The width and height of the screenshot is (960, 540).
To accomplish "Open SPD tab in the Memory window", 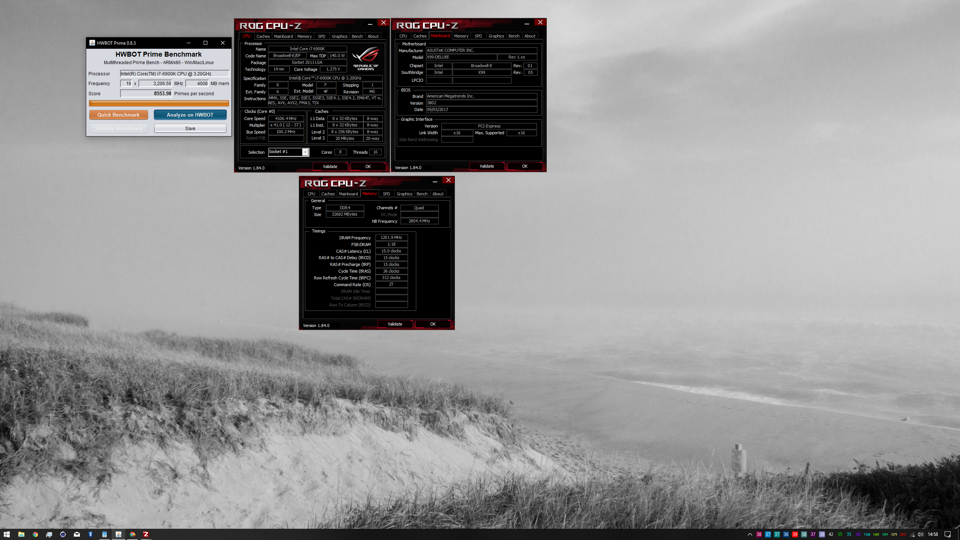I will pyautogui.click(x=386, y=194).
